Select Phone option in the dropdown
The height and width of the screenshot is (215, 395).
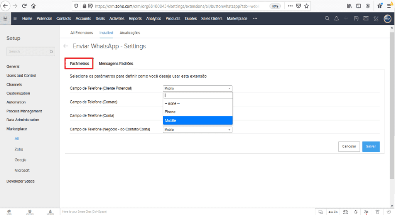197,112
